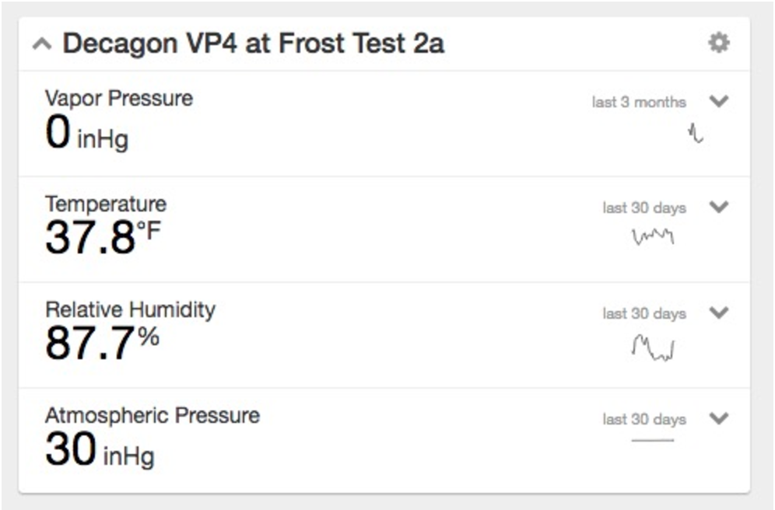Click the 30 inHg pressure reading

click(99, 450)
